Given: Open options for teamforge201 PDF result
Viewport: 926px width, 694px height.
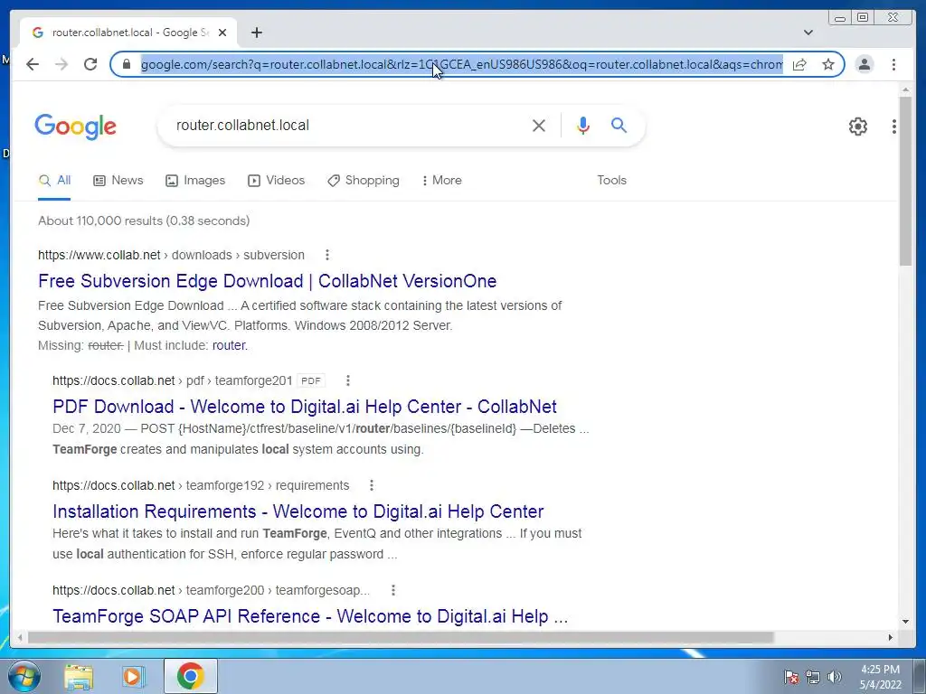Looking at the screenshot, I should pyautogui.click(x=348, y=380).
